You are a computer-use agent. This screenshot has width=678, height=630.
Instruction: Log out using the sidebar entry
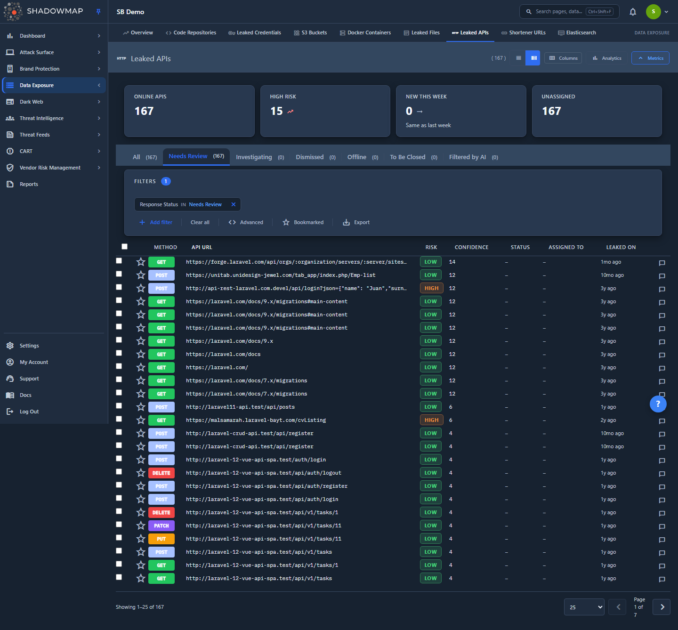pos(54,412)
